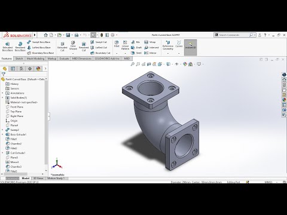Screen dimensions: 287x215
Task: Switch to the SOLIDWORKS Add-Ins tab
Action: (x=107, y=59)
